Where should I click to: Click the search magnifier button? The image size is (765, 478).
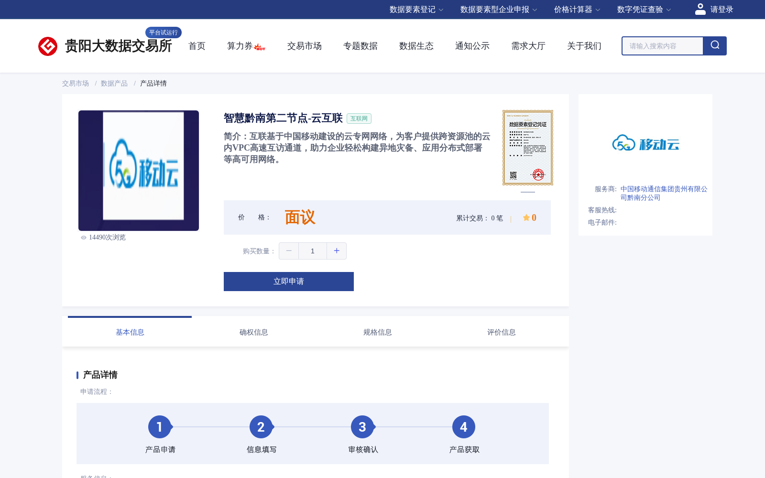click(715, 46)
